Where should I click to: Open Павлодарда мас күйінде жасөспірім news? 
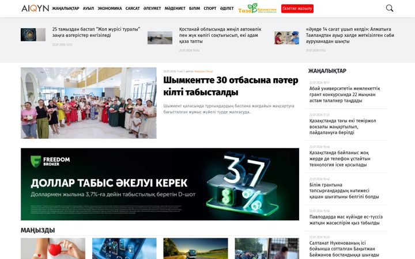pyautogui.click(x=346, y=220)
